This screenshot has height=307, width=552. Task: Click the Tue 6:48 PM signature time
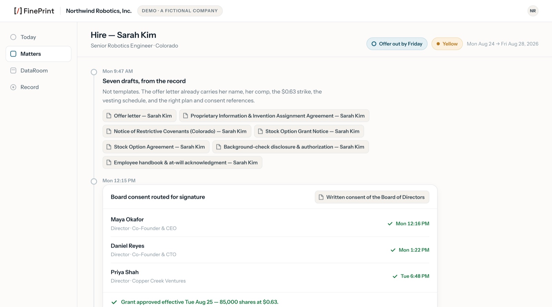coord(415,276)
